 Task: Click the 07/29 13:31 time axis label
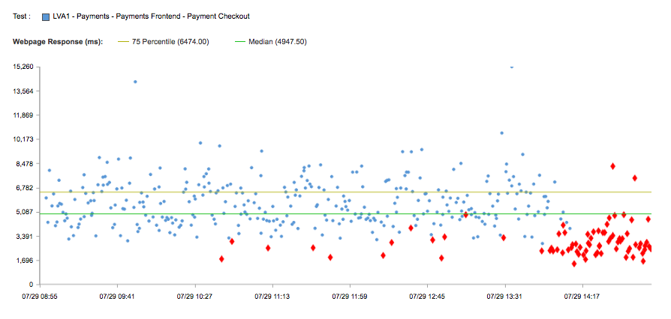(x=505, y=297)
